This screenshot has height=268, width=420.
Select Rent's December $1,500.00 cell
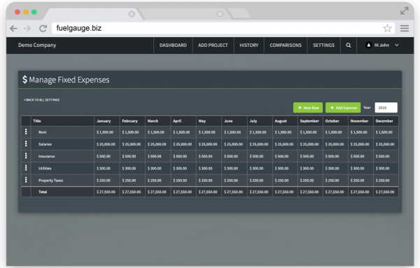(386, 132)
